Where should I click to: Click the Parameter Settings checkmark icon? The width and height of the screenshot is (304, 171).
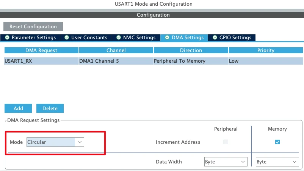7,38
